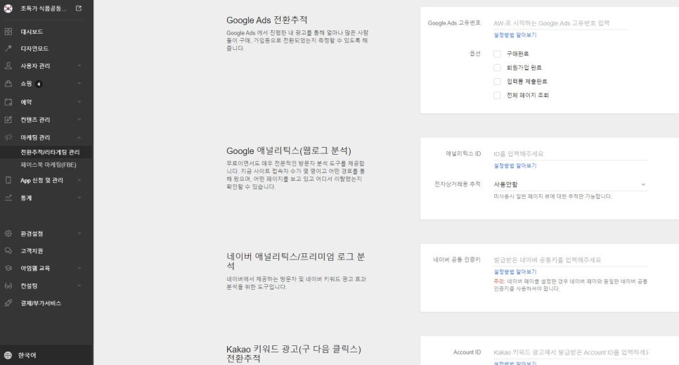Click the 통계 chart icon
The image size is (679, 365).
[x=8, y=198]
